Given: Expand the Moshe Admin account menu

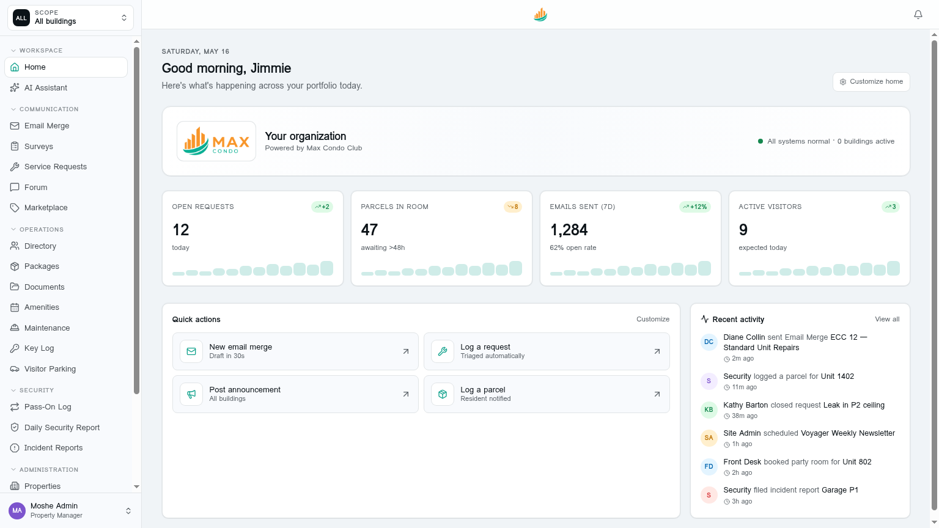Looking at the screenshot, I should (x=71, y=510).
